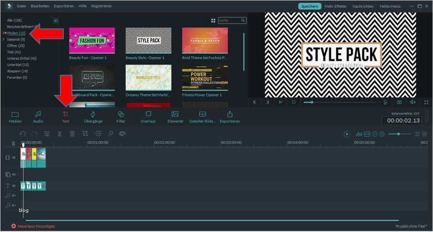433x232 pixels.
Task: Open the Bearbeiten menu
Action: (40, 6)
